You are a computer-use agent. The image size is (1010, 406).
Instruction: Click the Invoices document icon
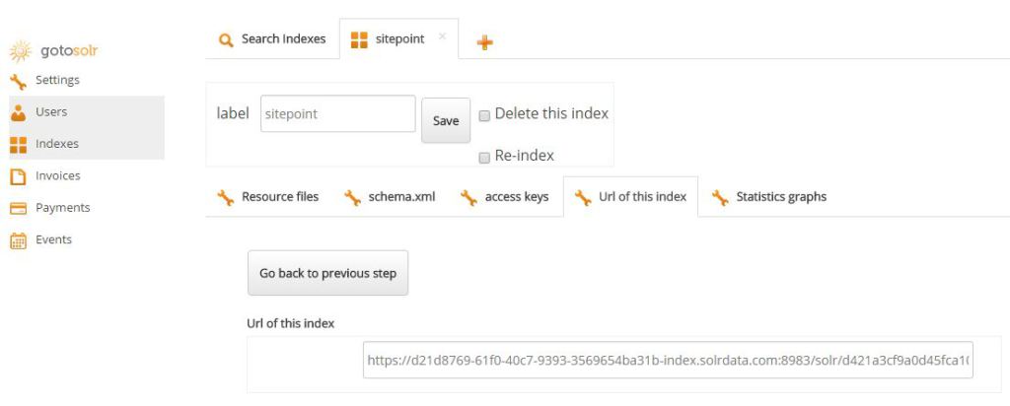click(x=18, y=176)
